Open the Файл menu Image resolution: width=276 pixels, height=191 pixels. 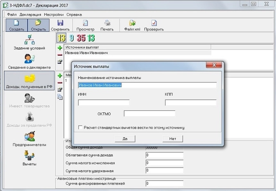pos(11,15)
